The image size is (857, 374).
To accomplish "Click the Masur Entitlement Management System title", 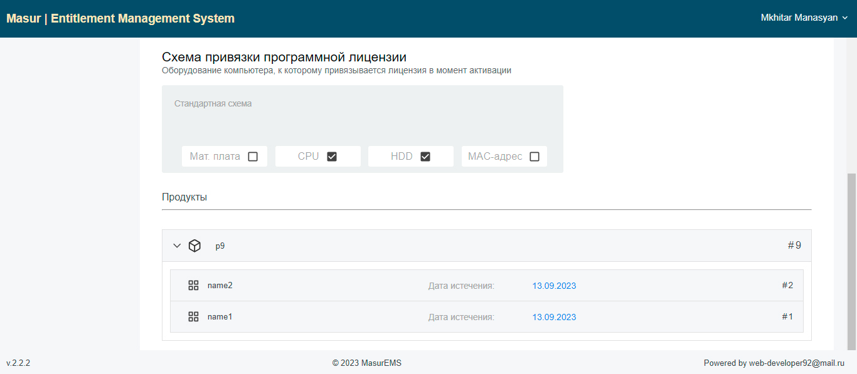I will click(120, 19).
